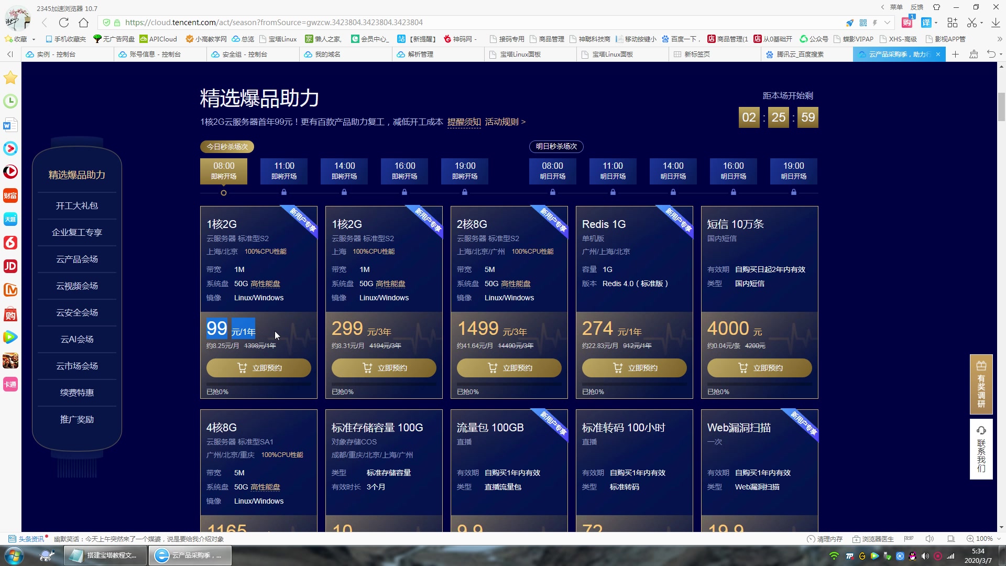This screenshot has width=1006, height=566.
Task: Select the 19:00 即将开场 session
Action: coord(464,171)
